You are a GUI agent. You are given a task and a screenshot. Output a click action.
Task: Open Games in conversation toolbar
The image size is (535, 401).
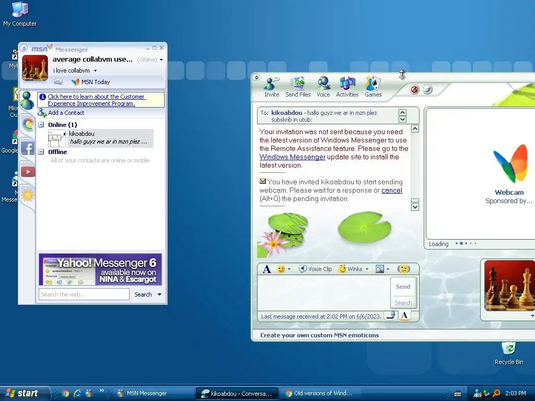tap(373, 87)
